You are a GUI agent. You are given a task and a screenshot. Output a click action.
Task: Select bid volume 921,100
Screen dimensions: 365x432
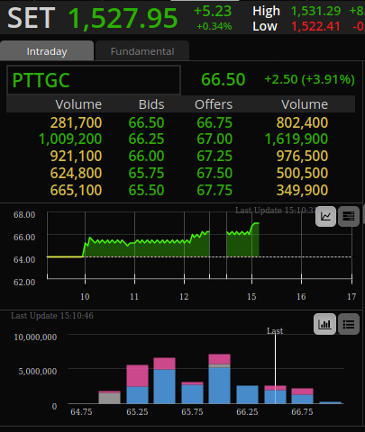[x=76, y=156]
